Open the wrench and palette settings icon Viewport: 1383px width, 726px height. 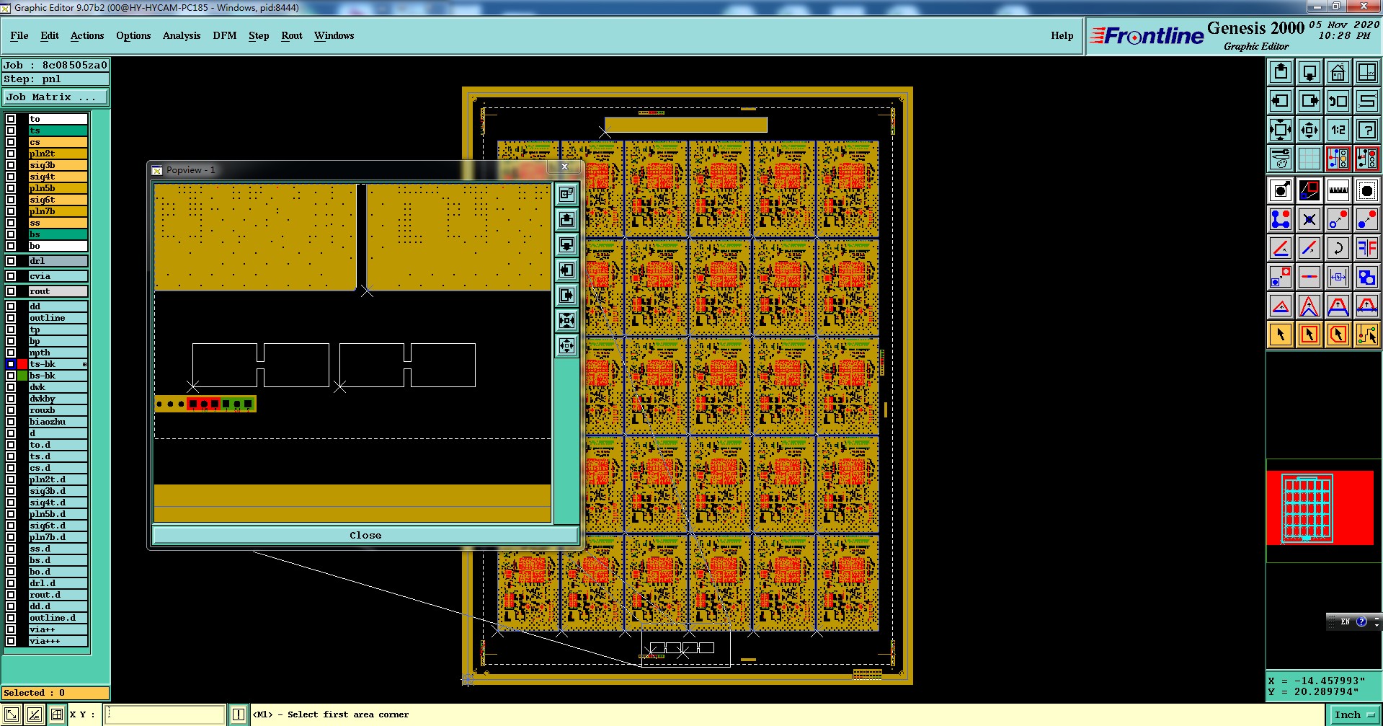point(1281,159)
